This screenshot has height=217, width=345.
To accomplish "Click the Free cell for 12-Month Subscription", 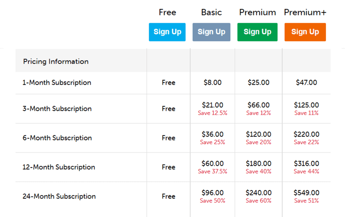I will 168,167.
